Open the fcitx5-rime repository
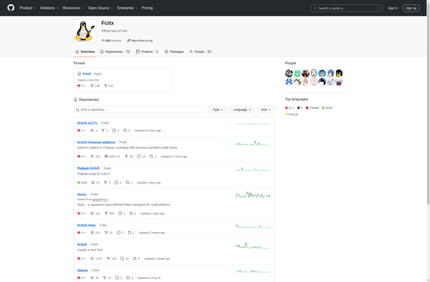 86,225
